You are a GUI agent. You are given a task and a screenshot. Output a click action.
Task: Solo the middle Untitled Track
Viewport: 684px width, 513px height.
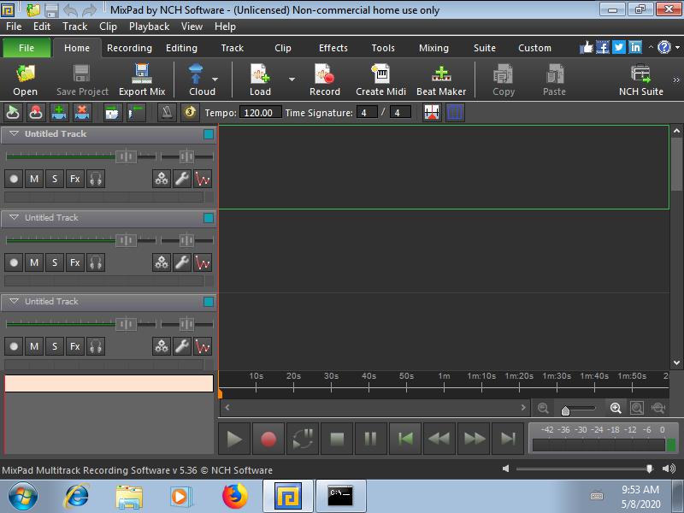point(55,262)
